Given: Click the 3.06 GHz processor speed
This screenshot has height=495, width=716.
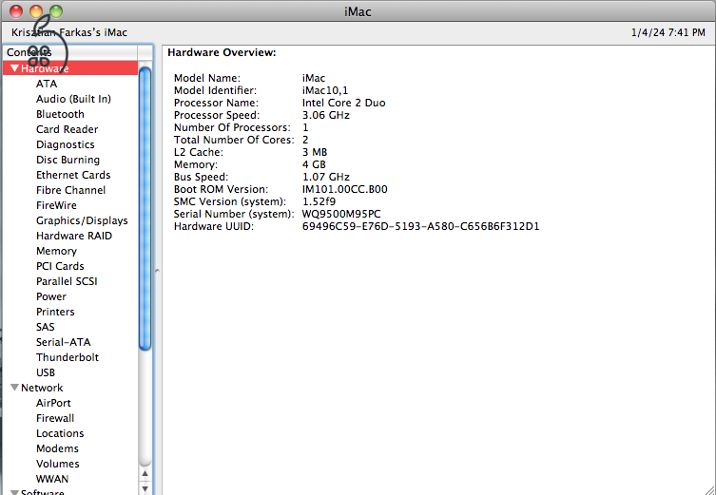Looking at the screenshot, I should tap(325, 115).
